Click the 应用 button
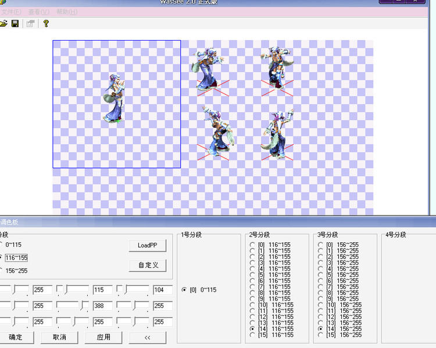Viewport: 436px width, 348px height. pyautogui.click(x=103, y=337)
